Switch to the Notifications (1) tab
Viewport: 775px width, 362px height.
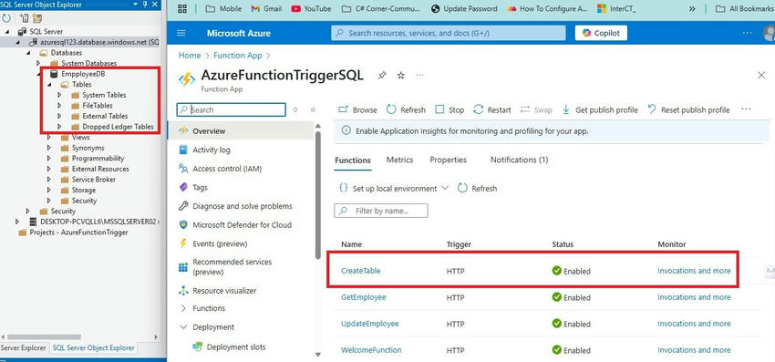pos(520,160)
